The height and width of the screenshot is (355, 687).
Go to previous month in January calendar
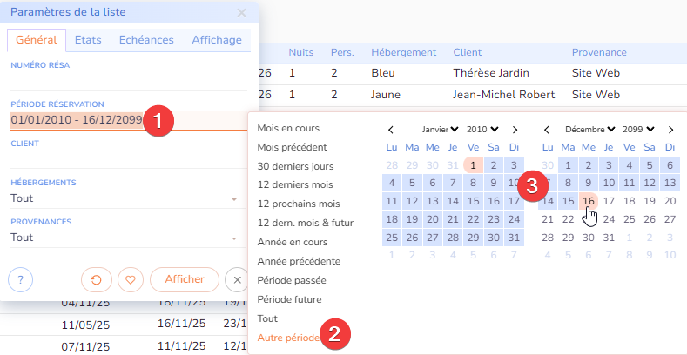[x=391, y=129]
